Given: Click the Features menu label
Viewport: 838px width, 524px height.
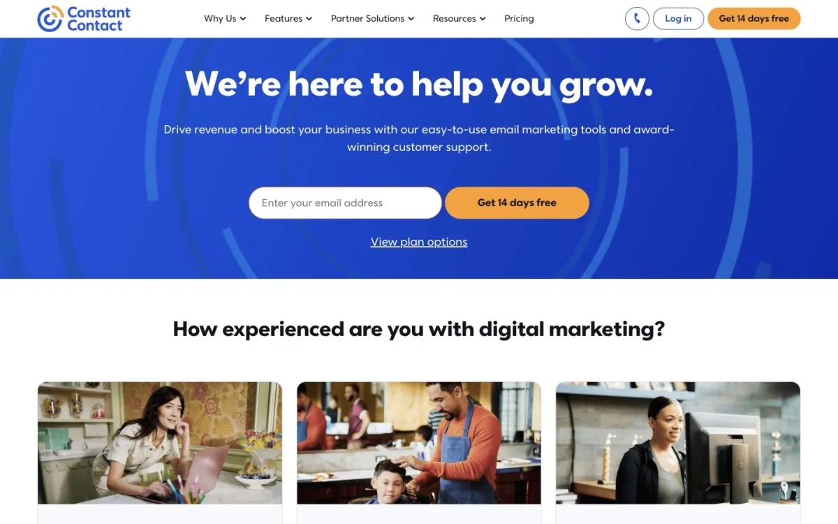Looking at the screenshot, I should pos(284,19).
